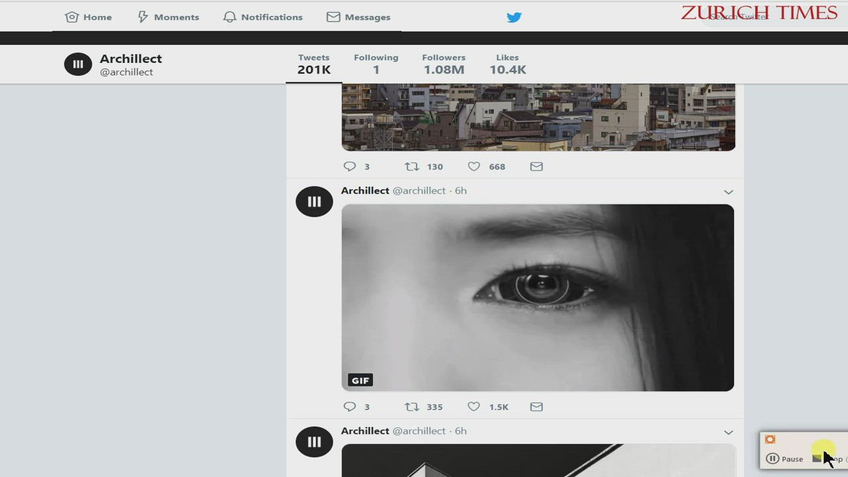Like the cityscape photo tweet
The width and height of the screenshot is (848, 477).
coord(474,166)
